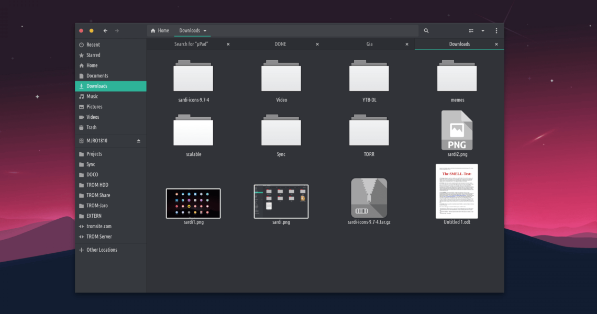Select Trash in the sidebar
The width and height of the screenshot is (597, 314).
(x=91, y=128)
